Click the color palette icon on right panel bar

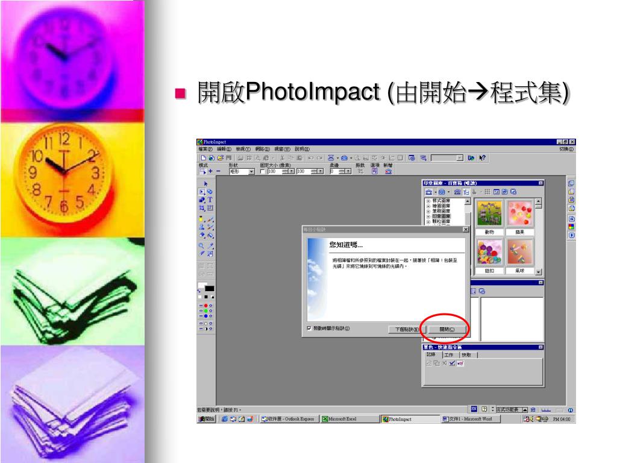(x=571, y=227)
